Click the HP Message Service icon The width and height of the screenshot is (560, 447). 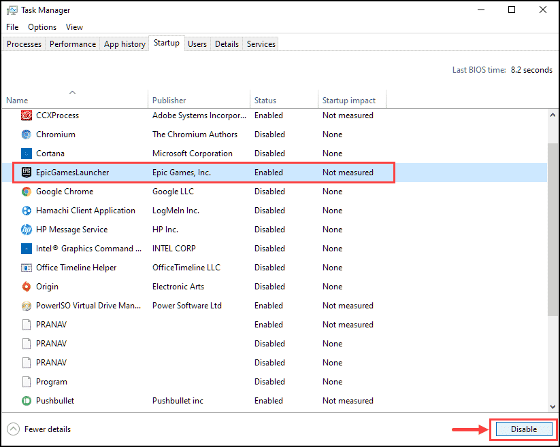coord(27,230)
